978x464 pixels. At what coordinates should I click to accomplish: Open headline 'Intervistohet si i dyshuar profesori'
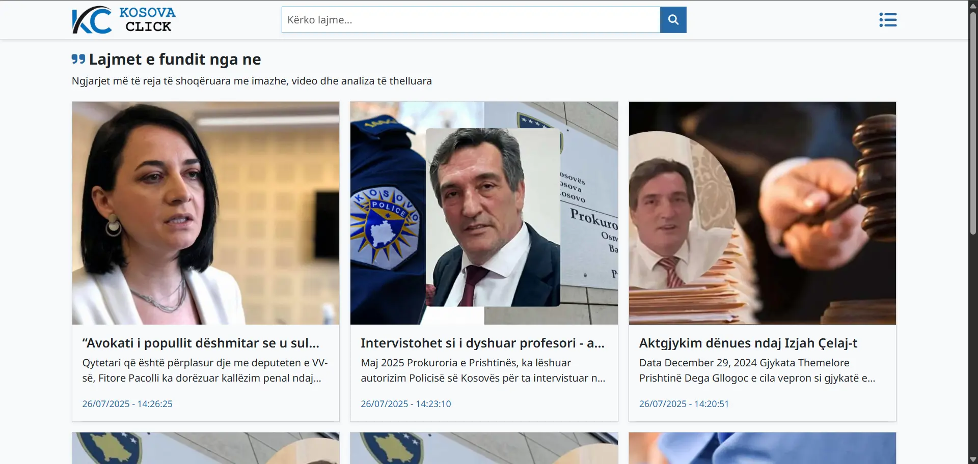[x=482, y=343]
